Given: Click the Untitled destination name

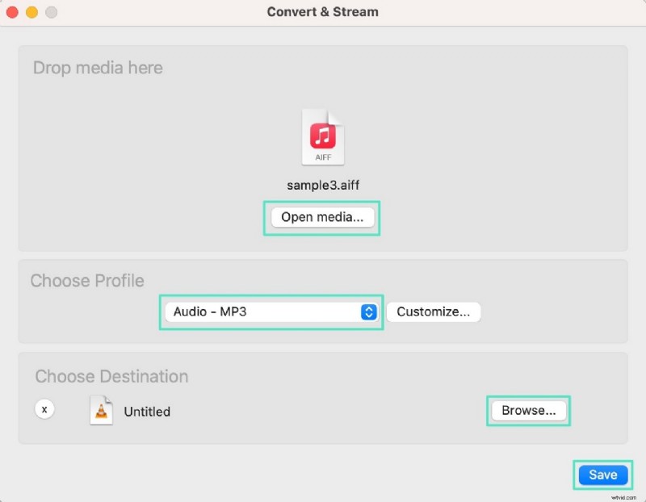Looking at the screenshot, I should [147, 412].
